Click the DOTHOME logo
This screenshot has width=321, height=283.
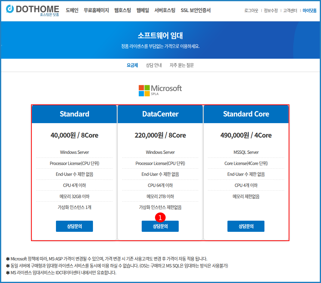coord(32,10)
